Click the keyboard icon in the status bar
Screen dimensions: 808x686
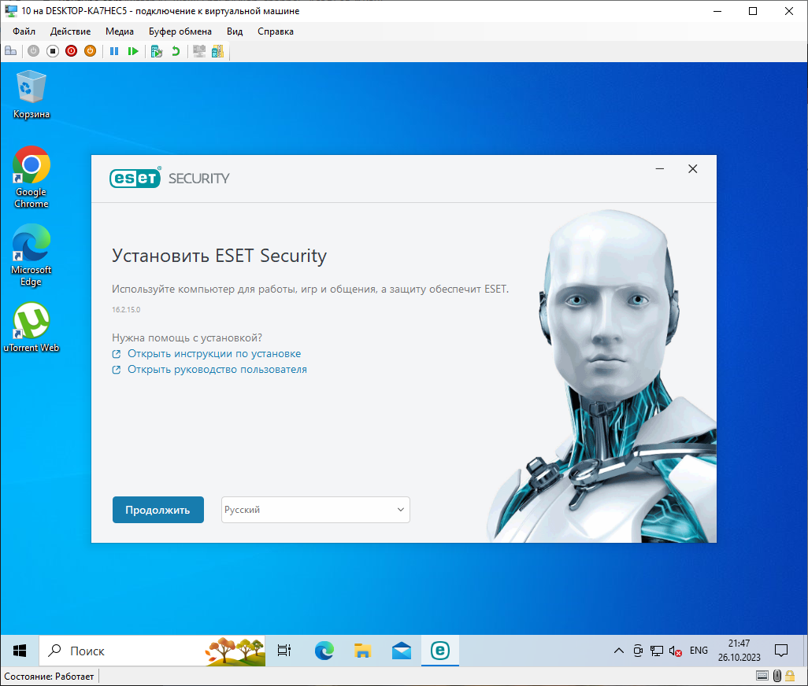762,676
